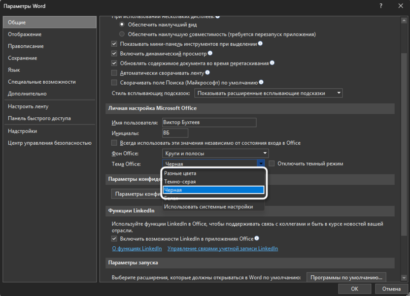The image size is (410, 296).
Task: Click inside the user name input field
Action: pyautogui.click(x=207, y=123)
